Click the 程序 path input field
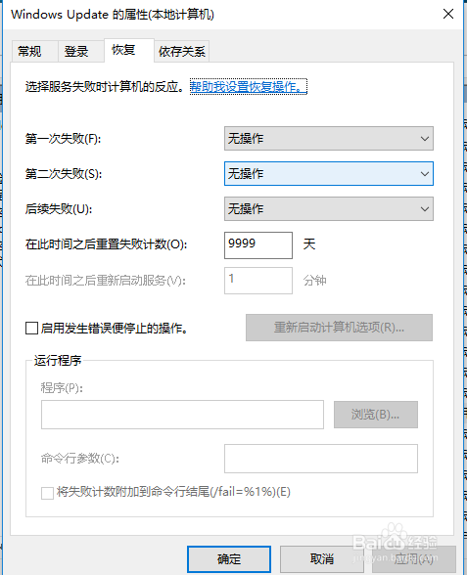This screenshot has height=575, width=467. tap(182, 415)
